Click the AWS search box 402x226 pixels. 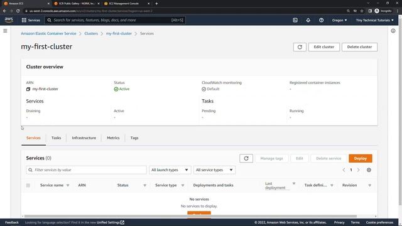115,20
